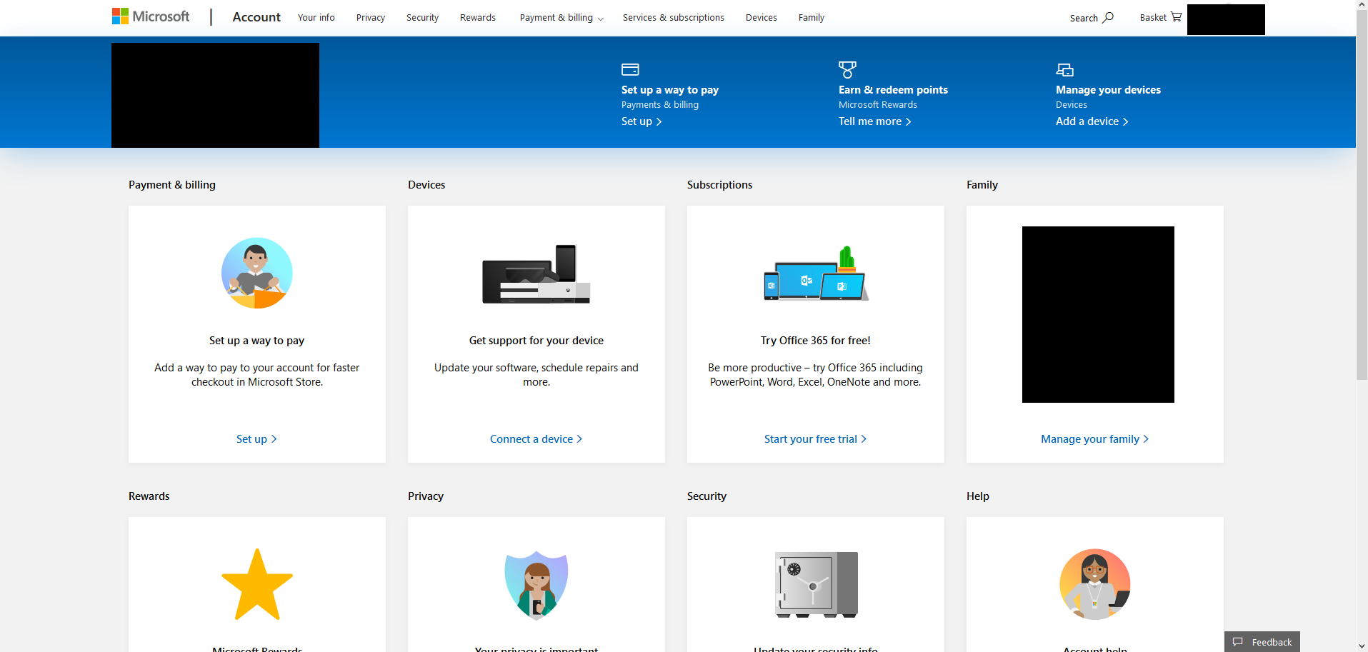Click the Subscriptions section heading
This screenshot has height=652, width=1368.
pyautogui.click(x=719, y=185)
